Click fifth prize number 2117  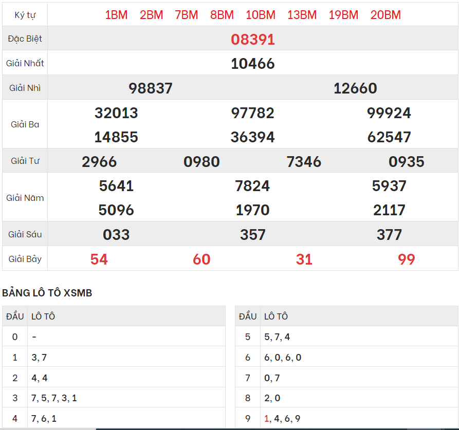point(389,210)
